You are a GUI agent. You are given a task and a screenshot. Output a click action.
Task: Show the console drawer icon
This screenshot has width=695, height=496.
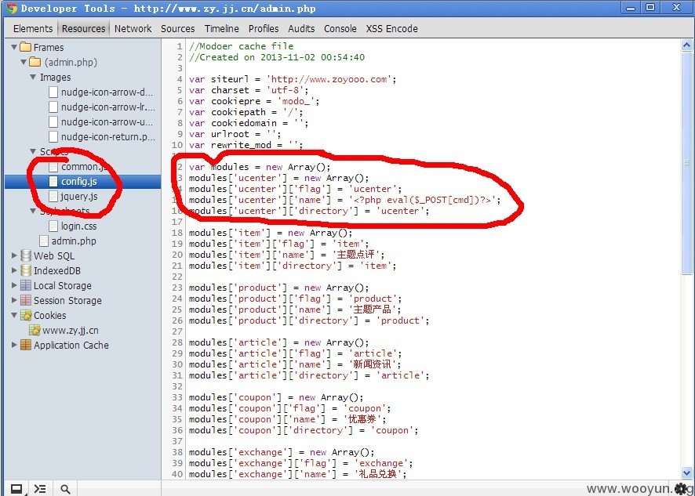[x=40, y=489]
